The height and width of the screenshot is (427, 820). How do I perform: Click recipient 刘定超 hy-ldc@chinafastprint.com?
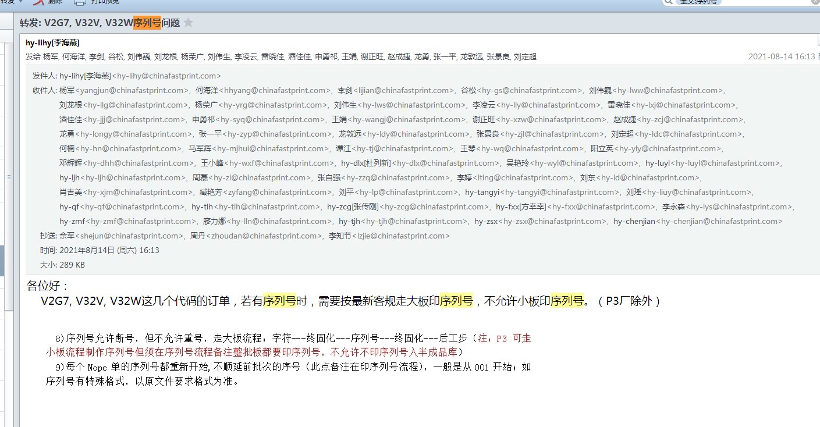point(677,134)
